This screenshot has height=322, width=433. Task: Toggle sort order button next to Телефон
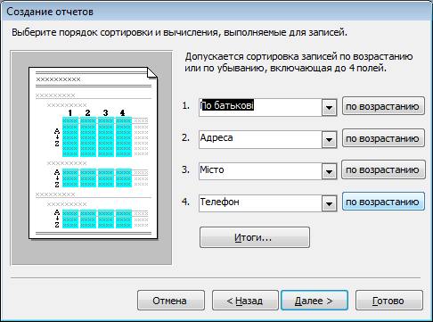point(383,202)
